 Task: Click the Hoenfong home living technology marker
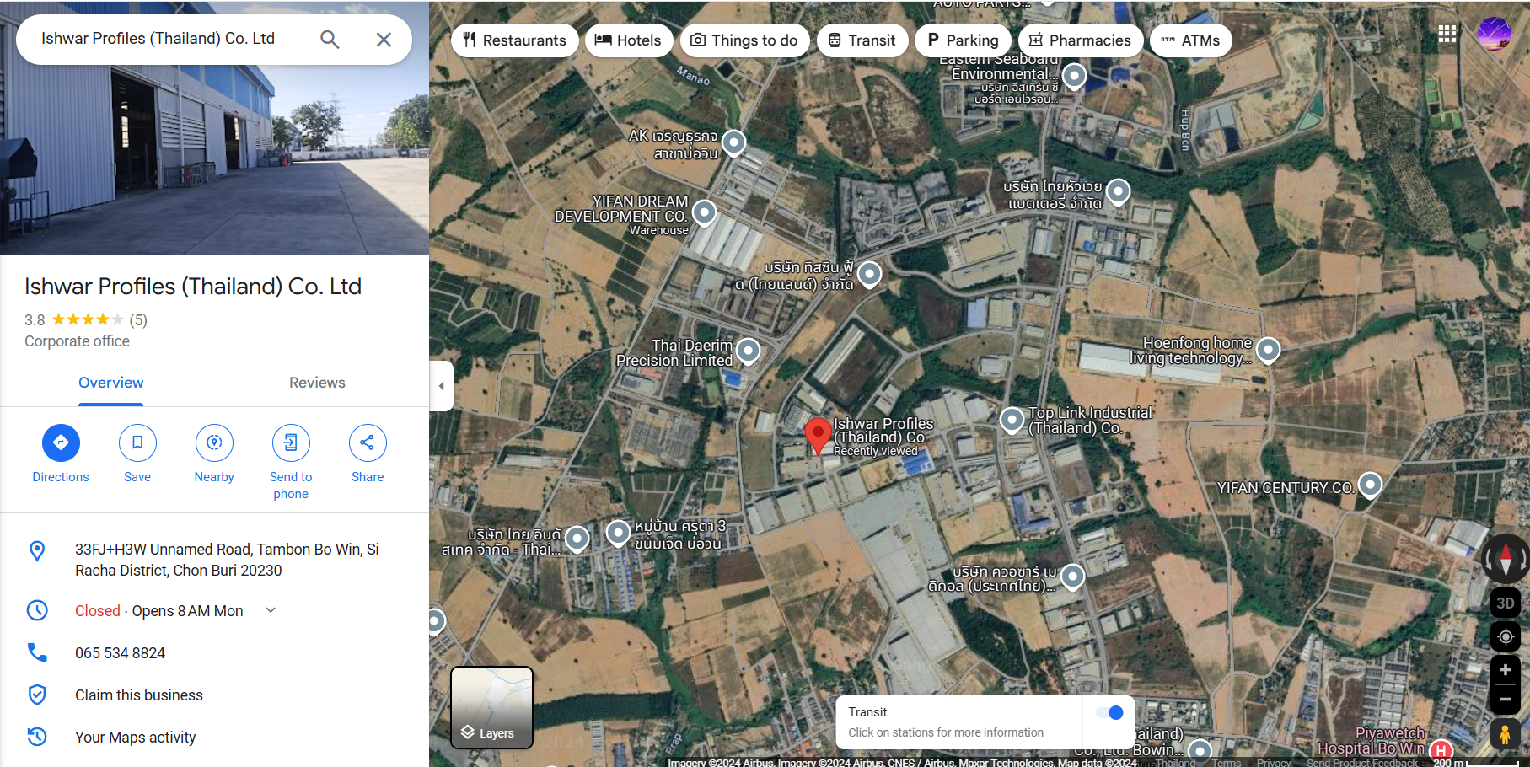click(x=1269, y=349)
